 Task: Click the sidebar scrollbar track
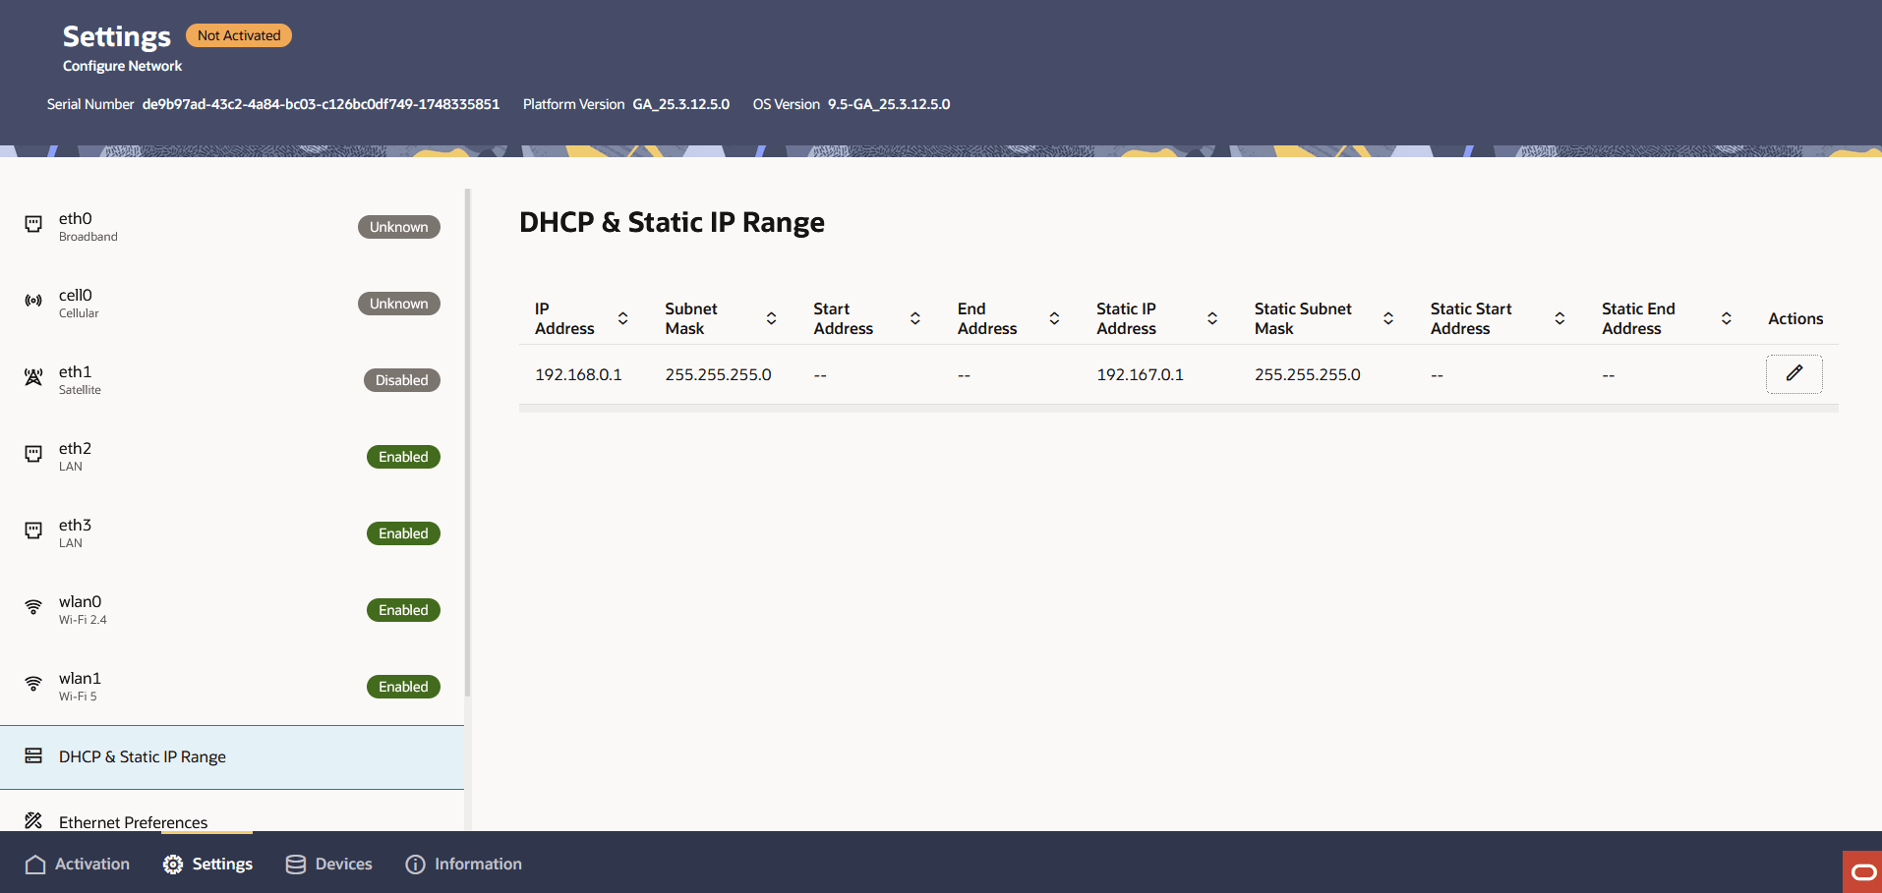pyautogui.click(x=466, y=442)
